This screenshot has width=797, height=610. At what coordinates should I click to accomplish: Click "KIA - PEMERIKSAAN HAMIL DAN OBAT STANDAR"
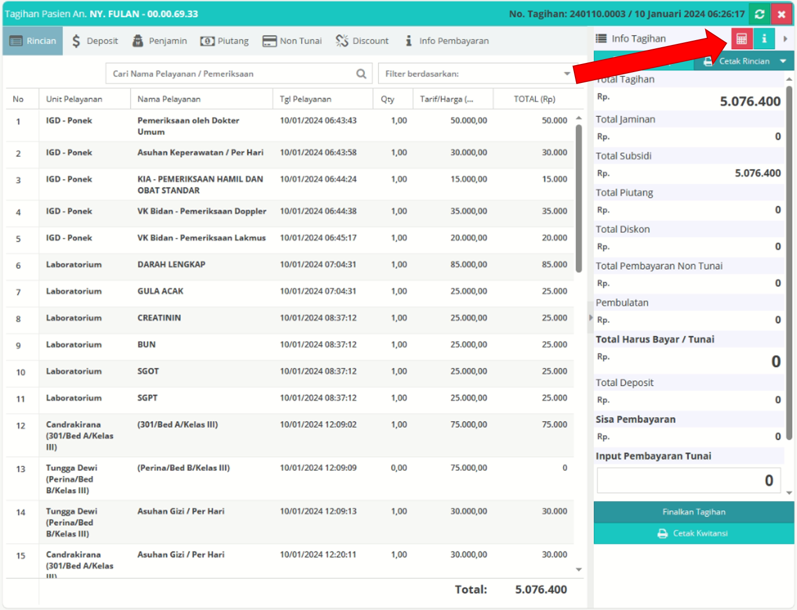(200, 184)
